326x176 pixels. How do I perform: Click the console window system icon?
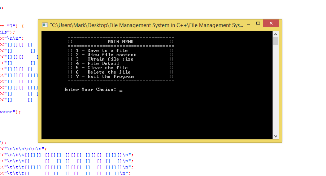pos(45,25)
